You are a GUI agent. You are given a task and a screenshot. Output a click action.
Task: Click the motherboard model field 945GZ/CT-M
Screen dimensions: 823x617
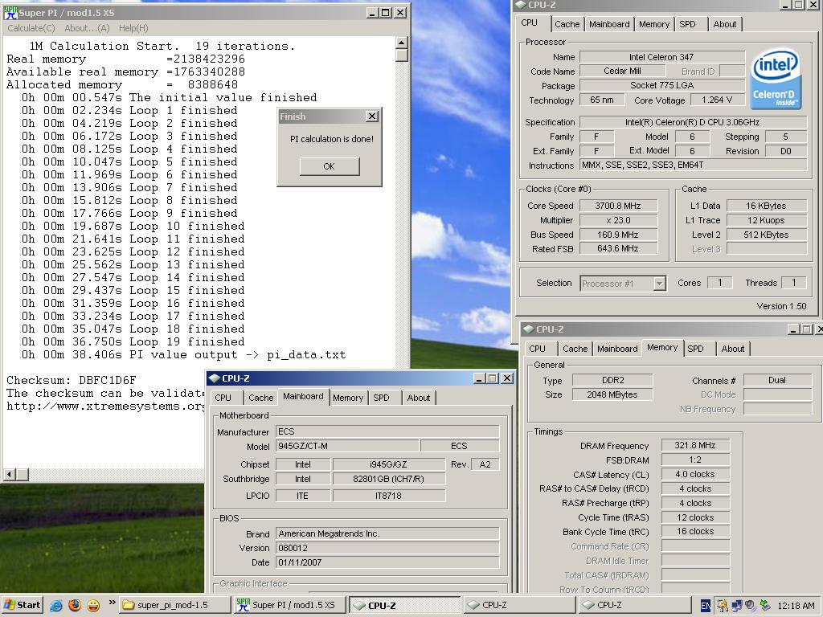click(347, 446)
